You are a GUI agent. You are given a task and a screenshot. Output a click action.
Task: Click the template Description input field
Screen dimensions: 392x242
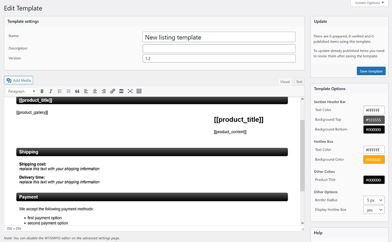tap(218, 48)
